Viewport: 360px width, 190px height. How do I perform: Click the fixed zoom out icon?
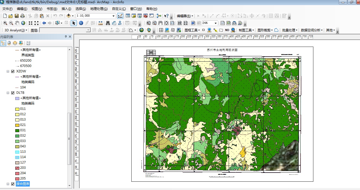[36, 23]
